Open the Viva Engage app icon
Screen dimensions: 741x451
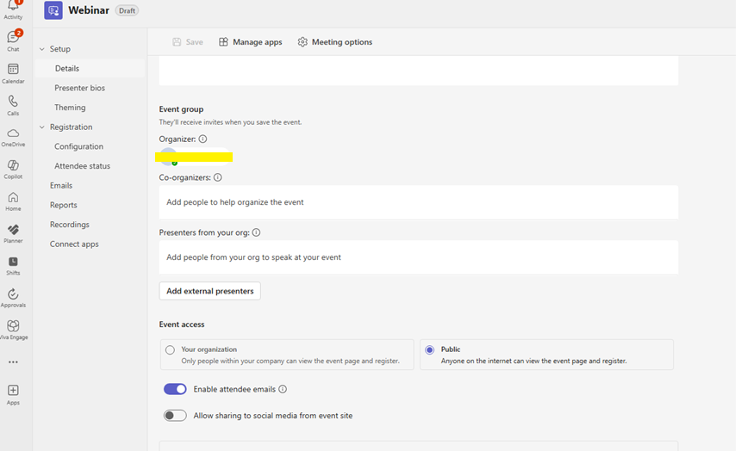pos(13,330)
